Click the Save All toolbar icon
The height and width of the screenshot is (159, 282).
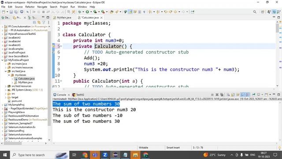[16, 12]
